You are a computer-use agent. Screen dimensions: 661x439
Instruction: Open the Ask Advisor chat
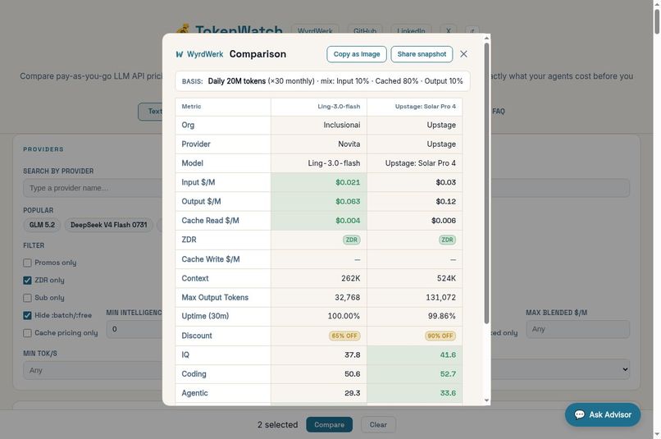[x=603, y=414]
